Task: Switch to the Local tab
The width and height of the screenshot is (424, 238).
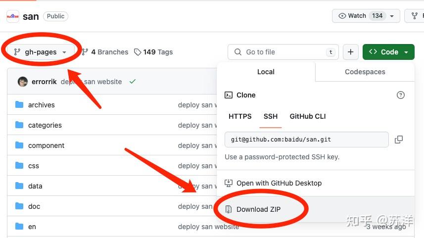Action: point(266,72)
